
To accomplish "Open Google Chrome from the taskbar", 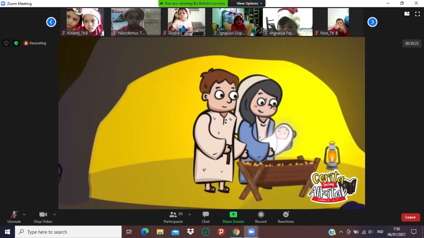I will 236,232.
